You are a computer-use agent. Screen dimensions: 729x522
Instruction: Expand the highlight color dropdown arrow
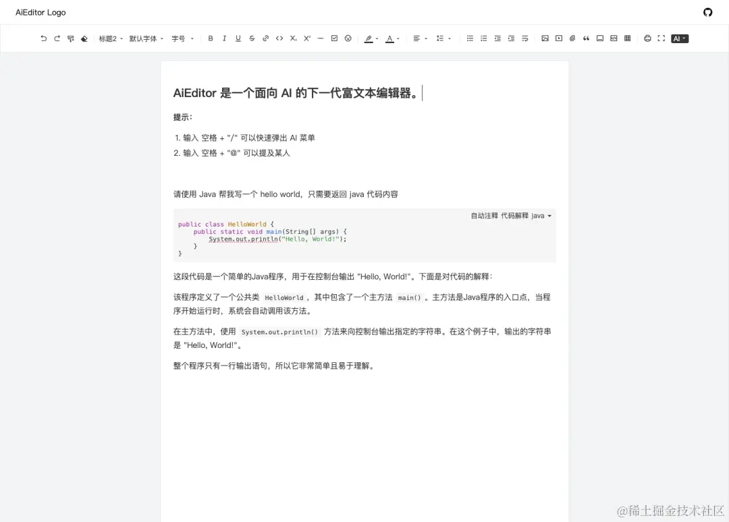pos(377,39)
